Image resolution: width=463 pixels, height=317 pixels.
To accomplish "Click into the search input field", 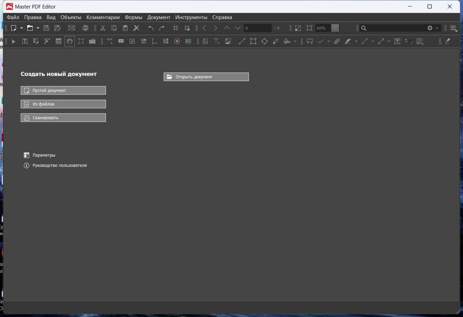I will click(394, 28).
